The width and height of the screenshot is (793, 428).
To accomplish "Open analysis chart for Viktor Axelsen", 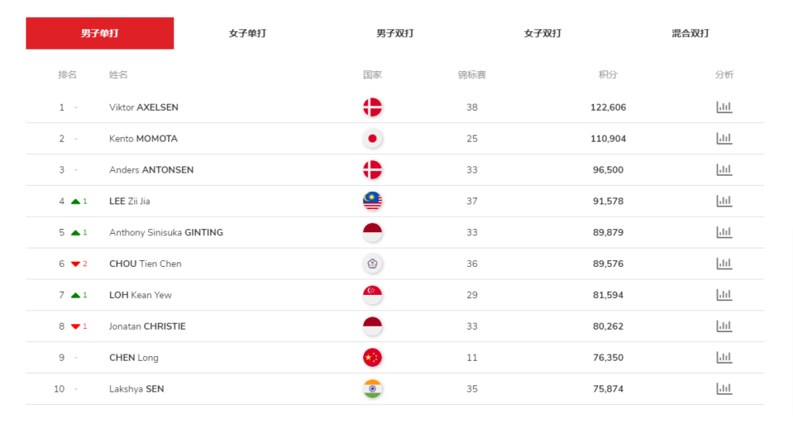I will 724,107.
